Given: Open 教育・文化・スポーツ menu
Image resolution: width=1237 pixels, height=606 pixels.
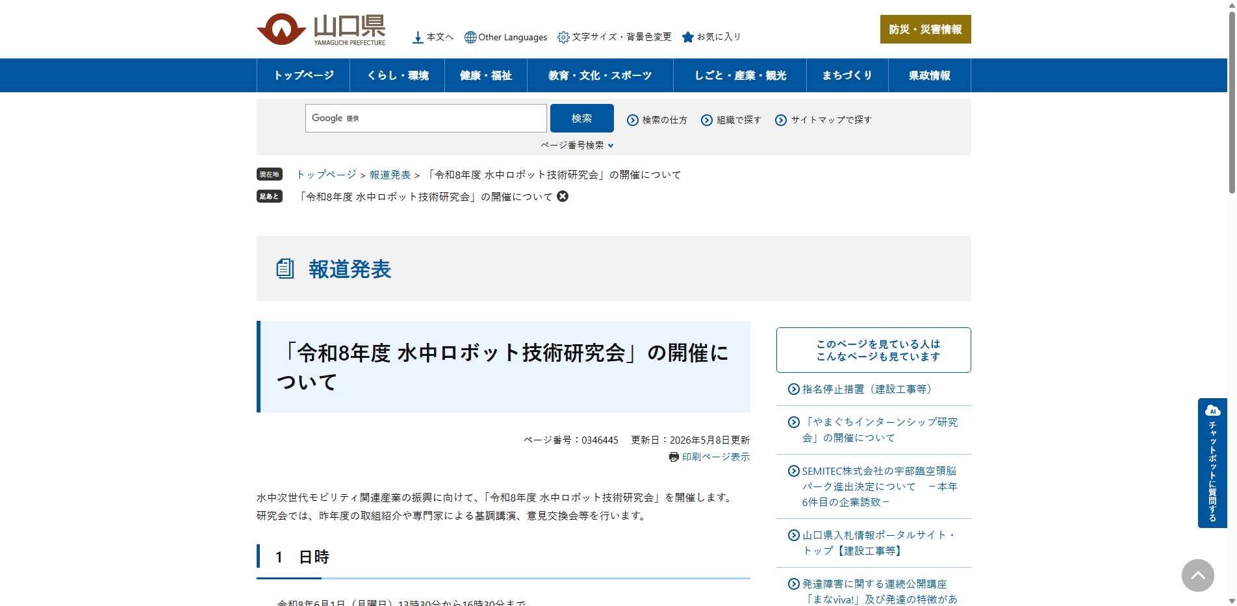Looking at the screenshot, I should click(x=600, y=75).
